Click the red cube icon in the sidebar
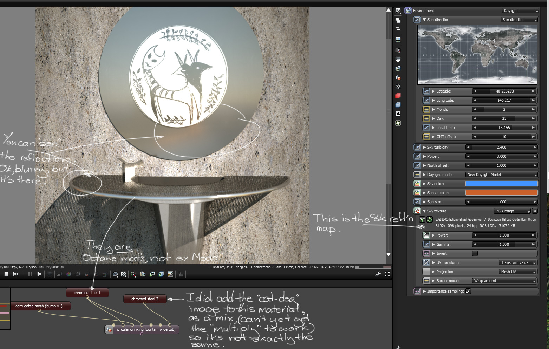Screen dimensions: 549x349 click(x=398, y=96)
